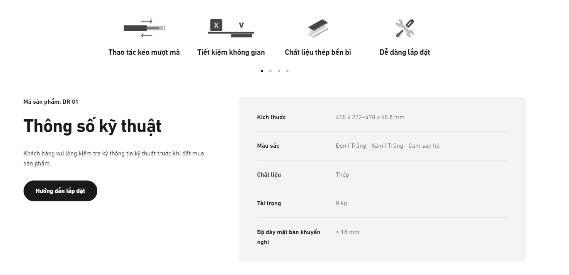Viewport: 569px width, 275px height.
Task: Open Hướng dẫn lắp đặt guide
Action: tap(60, 191)
